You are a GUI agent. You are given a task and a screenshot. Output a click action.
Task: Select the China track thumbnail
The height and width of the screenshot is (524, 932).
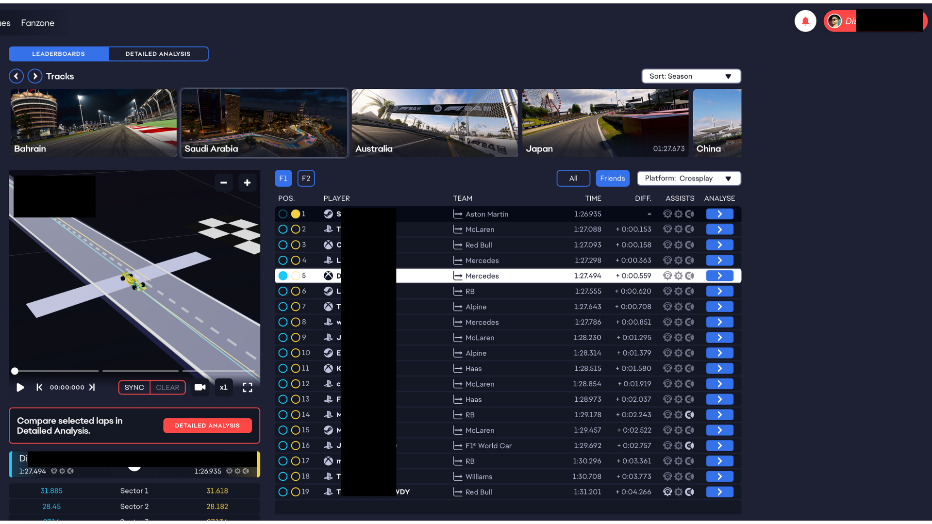pyautogui.click(x=717, y=123)
